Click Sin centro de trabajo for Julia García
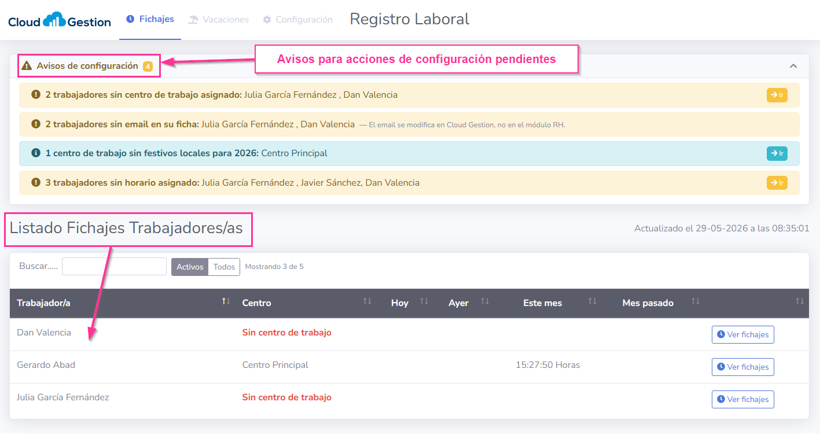Viewport: 820px width, 435px height. click(287, 397)
